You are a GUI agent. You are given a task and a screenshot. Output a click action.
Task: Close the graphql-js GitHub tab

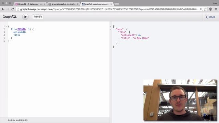tap(78, 4)
